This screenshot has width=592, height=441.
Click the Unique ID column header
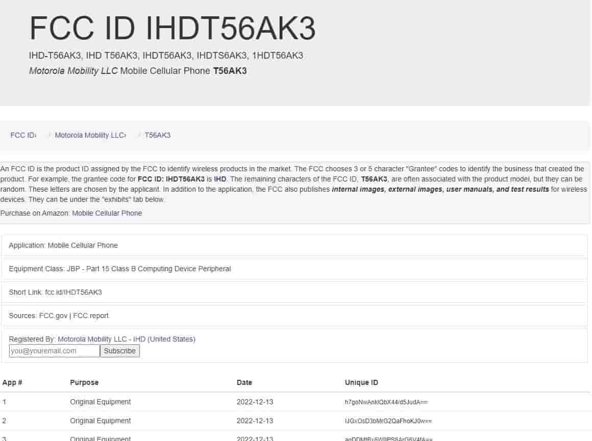[x=361, y=382]
